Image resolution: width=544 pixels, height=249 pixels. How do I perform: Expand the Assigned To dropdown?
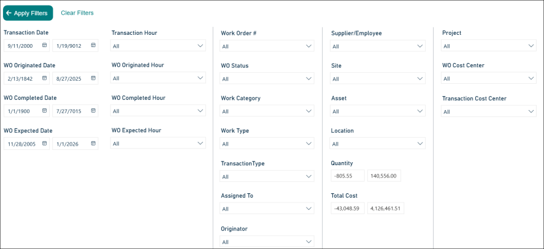coord(267,209)
